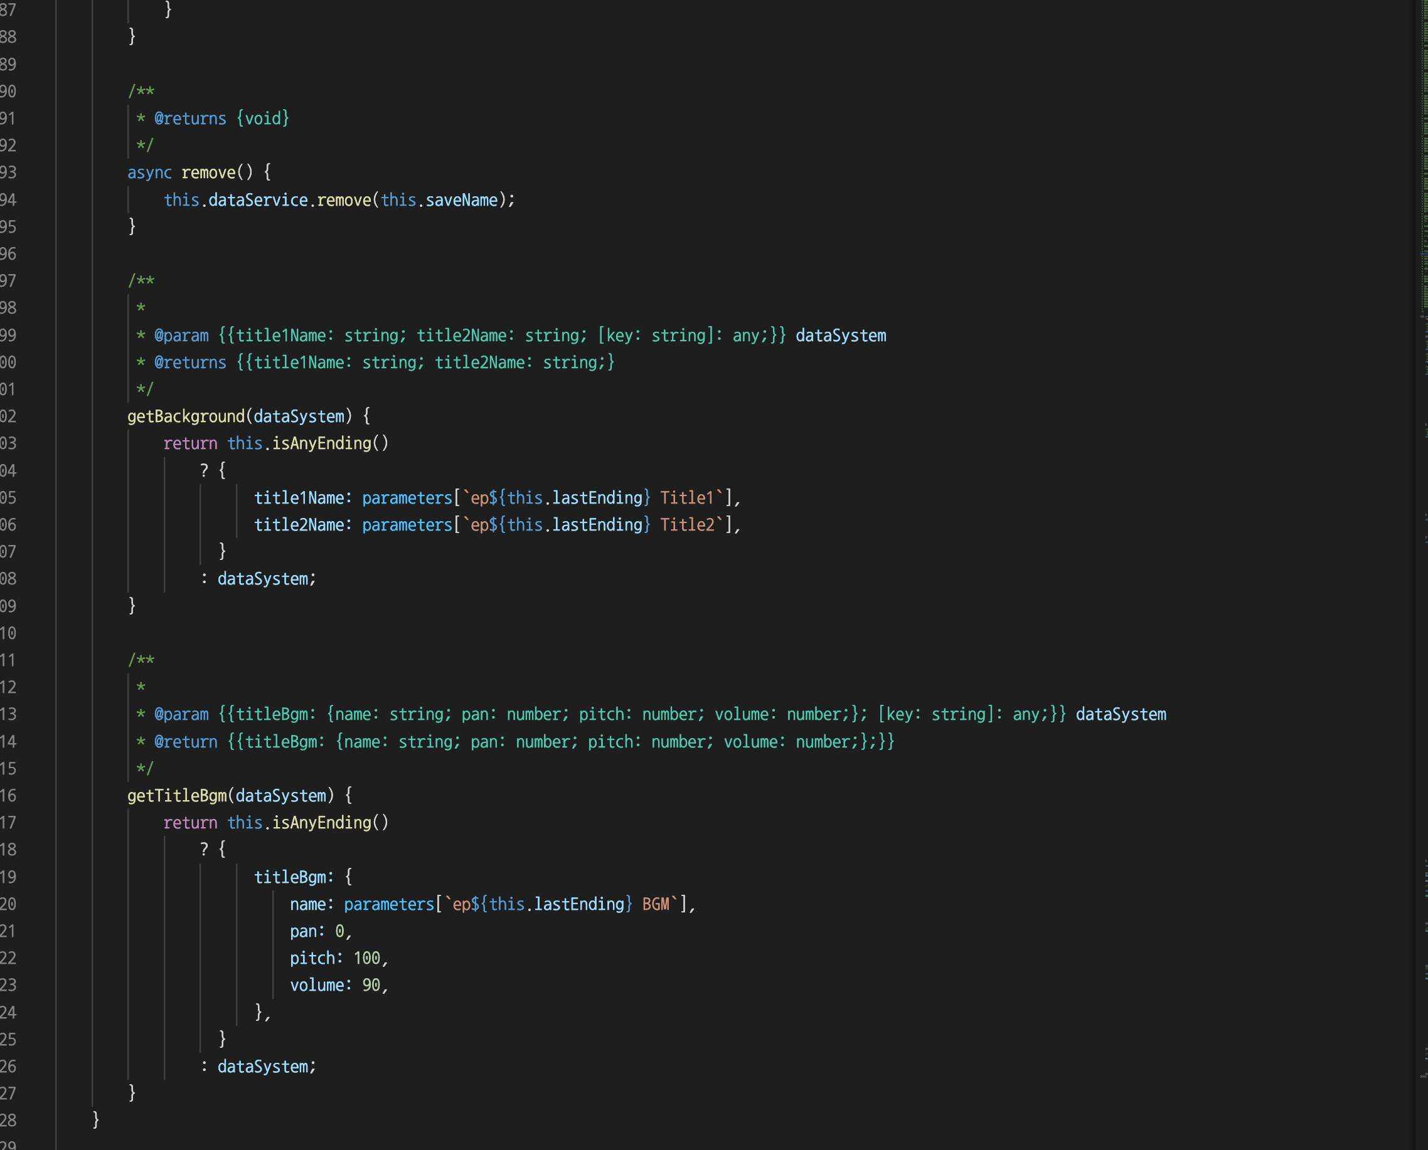Viewport: 1428px width, 1150px height.
Task: Click the line number beside getTitleBgm(dataSystem)
Action: pos(8,796)
